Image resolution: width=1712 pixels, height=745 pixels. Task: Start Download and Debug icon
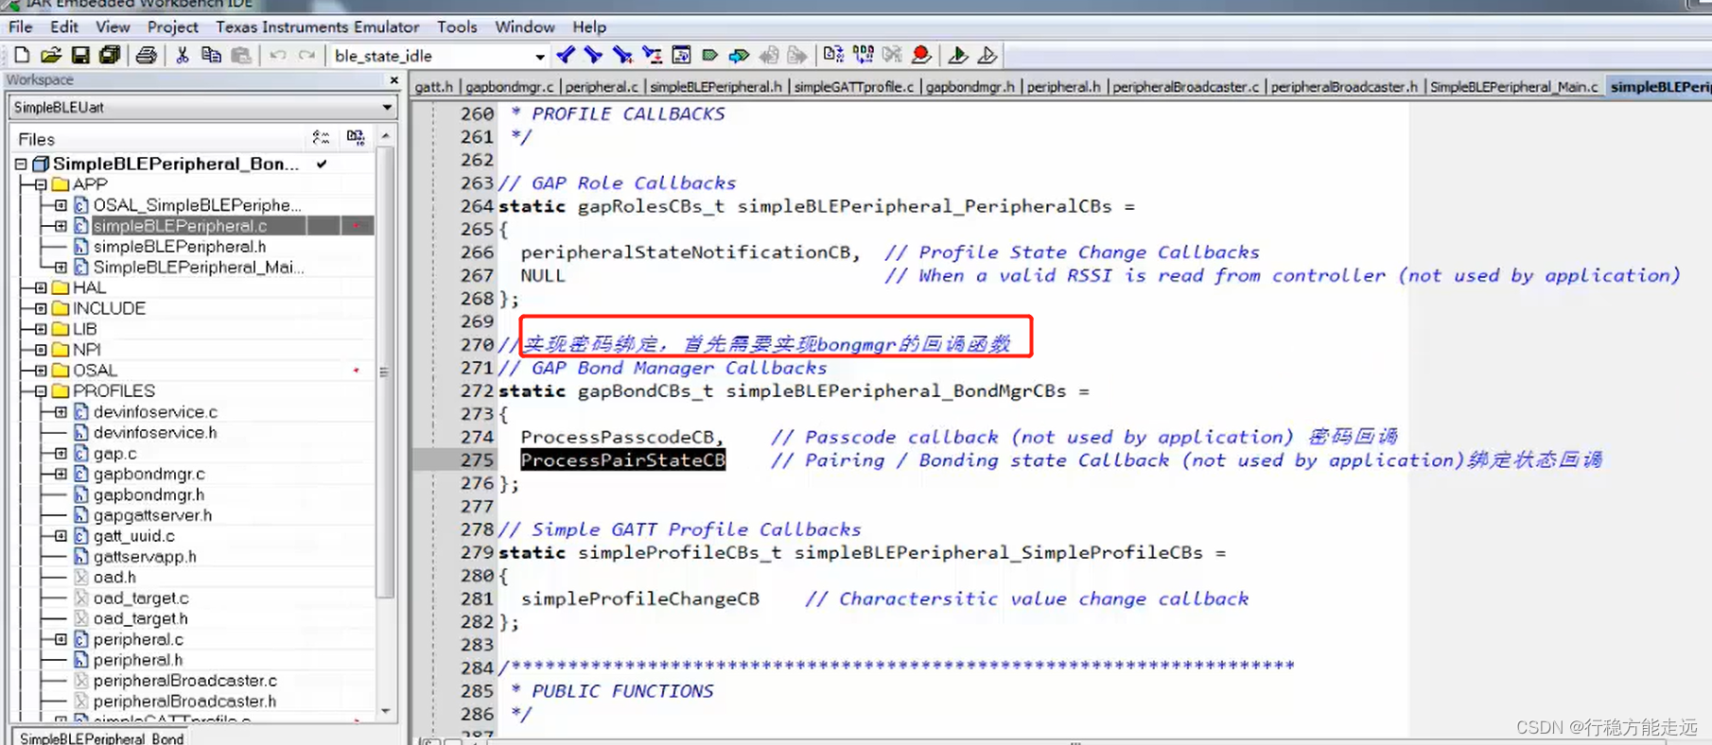click(x=957, y=56)
